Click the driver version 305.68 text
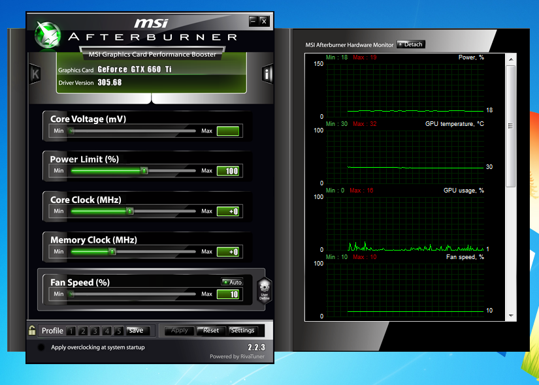 pyautogui.click(x=110, y=82)
